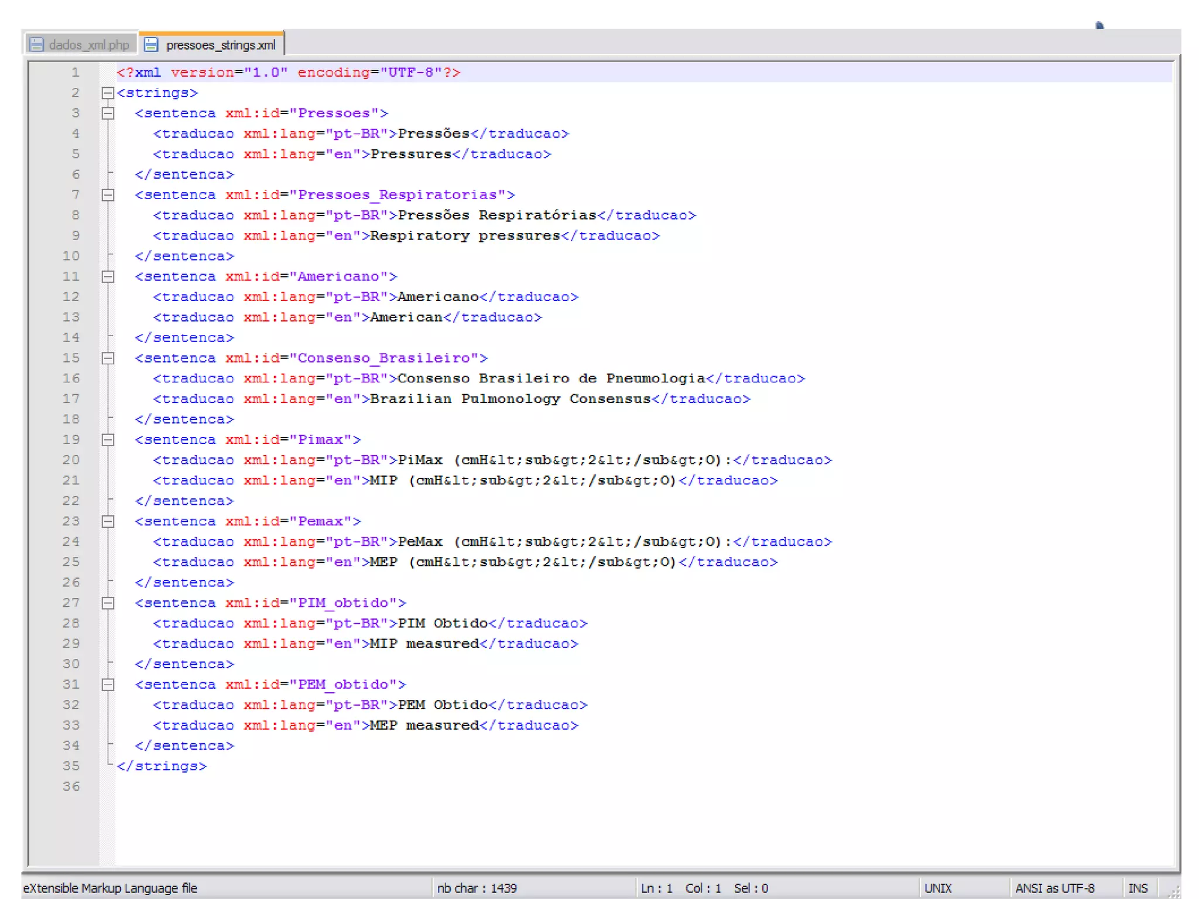Click the 'PeMax' text on line 24
The image size is (1199, 899).
[420, 542]
